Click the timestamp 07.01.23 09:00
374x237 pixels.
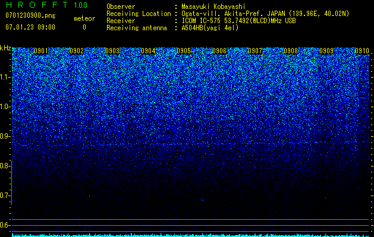30,27
